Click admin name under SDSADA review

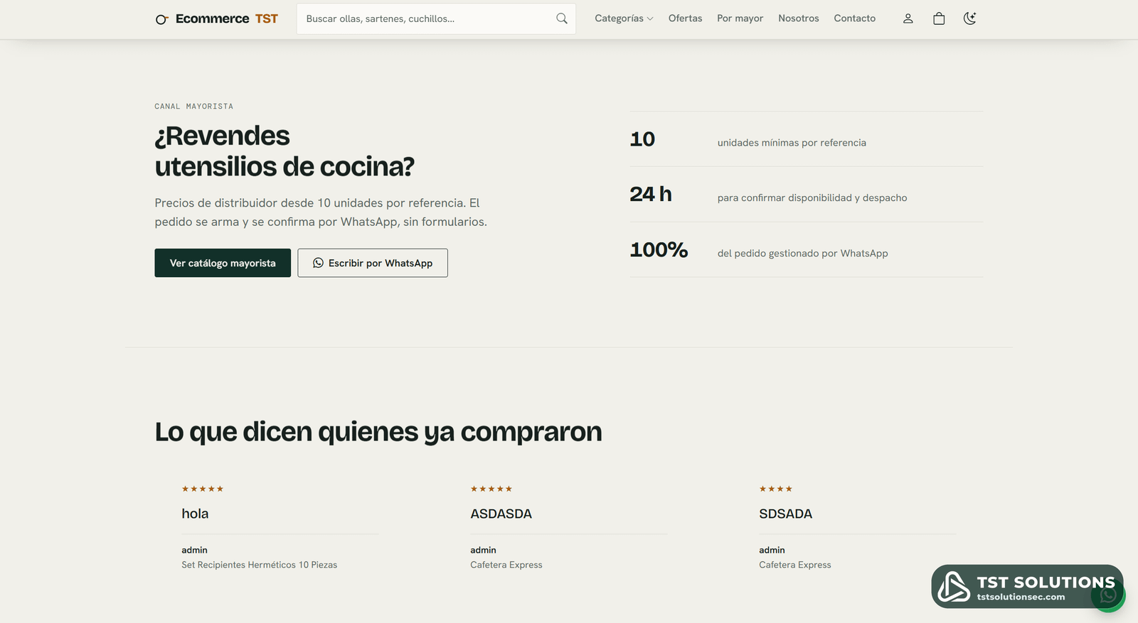pos(772,550)
